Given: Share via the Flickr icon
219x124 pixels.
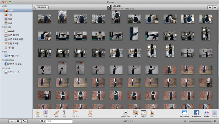Looking at the screenshot, I should click(206, 113).
